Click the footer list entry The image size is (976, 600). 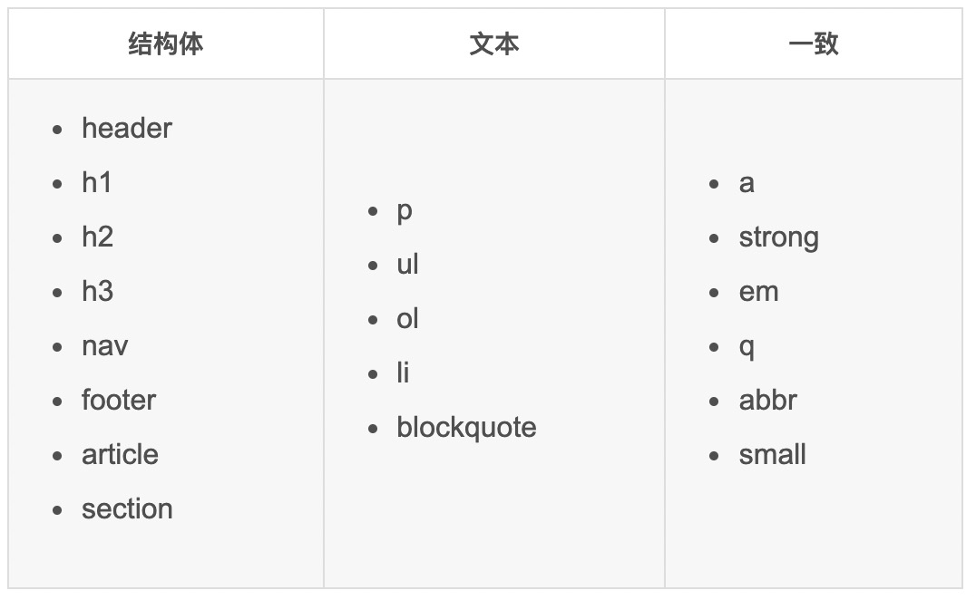(119, 401)
